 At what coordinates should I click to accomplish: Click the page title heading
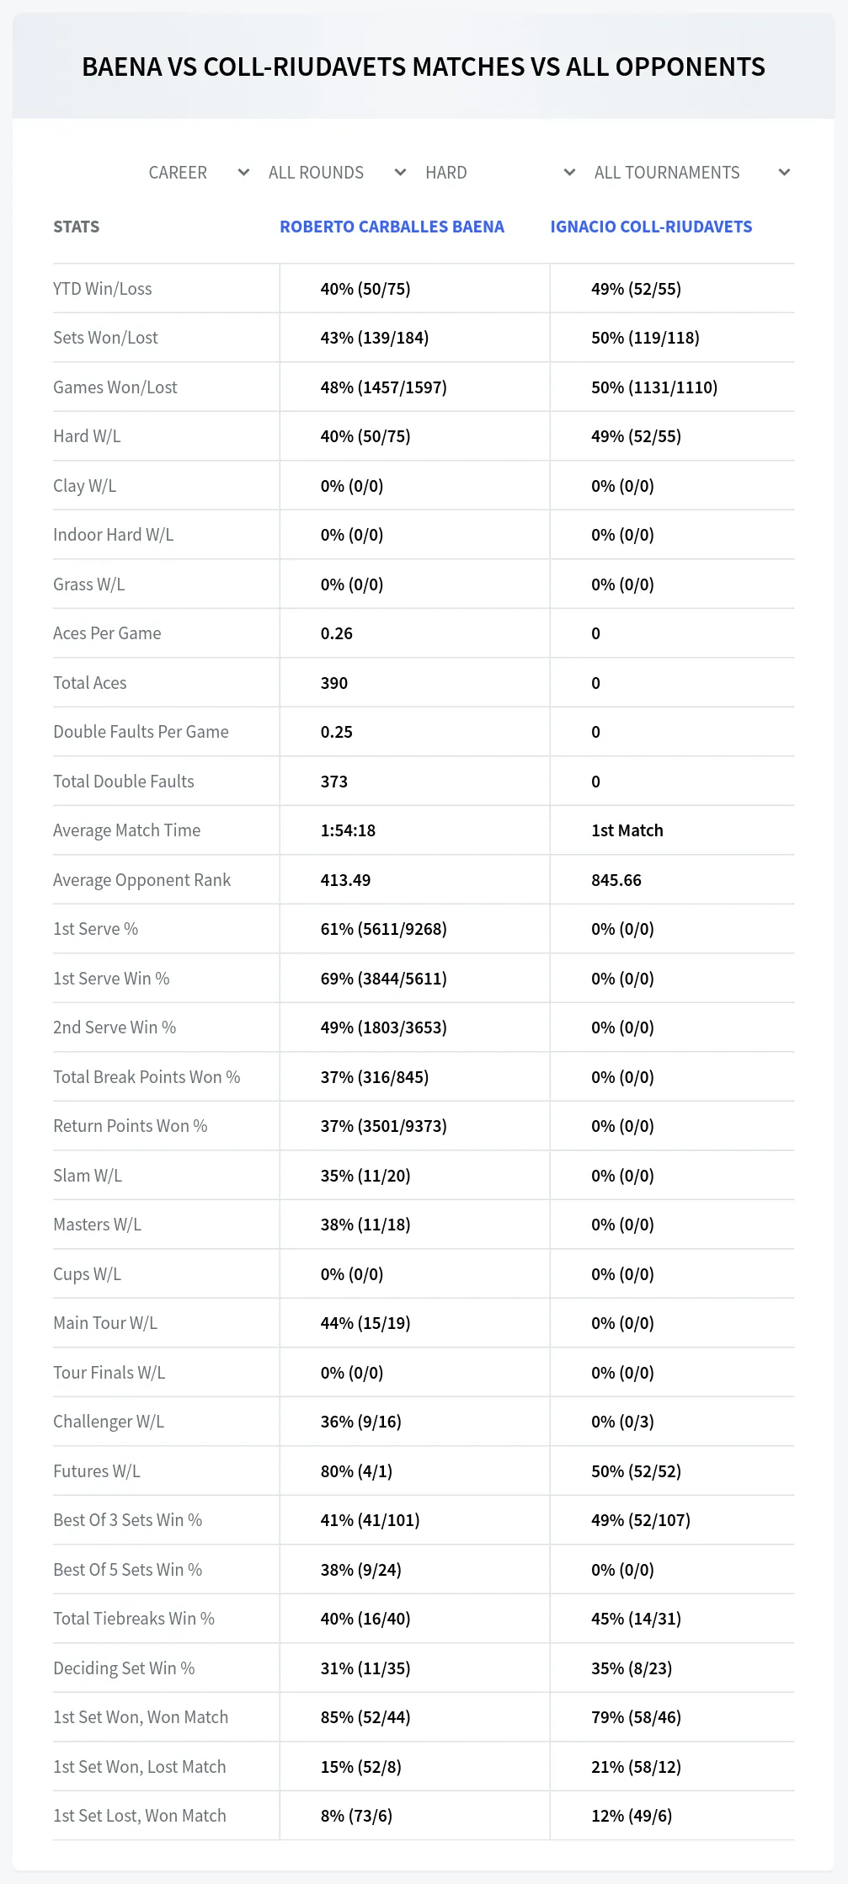point(424,67)
